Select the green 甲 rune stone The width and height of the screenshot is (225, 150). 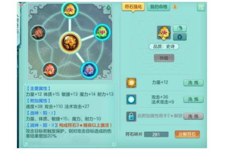(102, 32)
